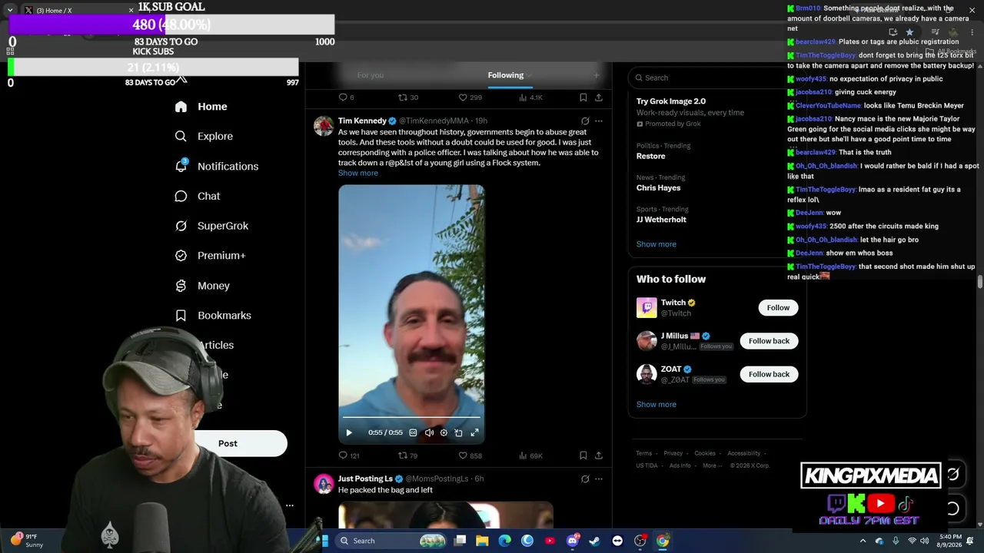Open the Notifications bell icon
Screen dimensions: 984x553
181,166
